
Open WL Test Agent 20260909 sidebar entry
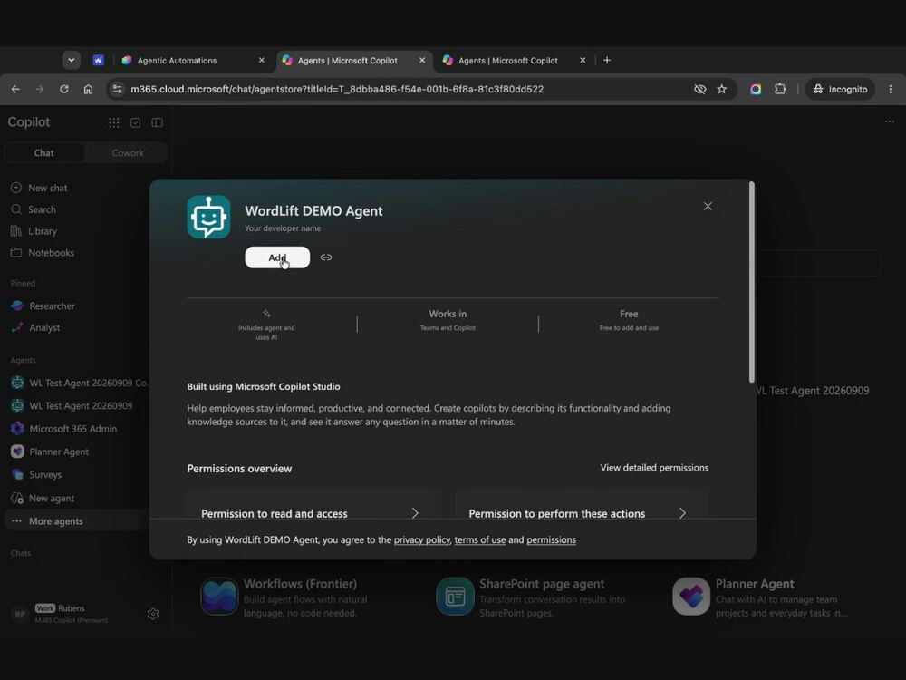coord(72,406)
